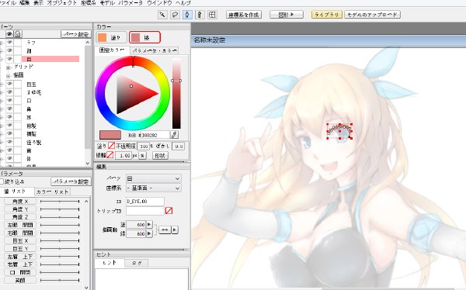466x290 pixels.
Task: Select the arrow selection tool in toolbar
Action: point(162,14)
